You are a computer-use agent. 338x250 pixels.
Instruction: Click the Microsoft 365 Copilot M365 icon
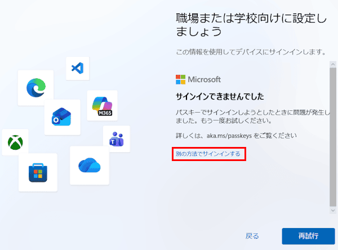click(x=102, y=106)
